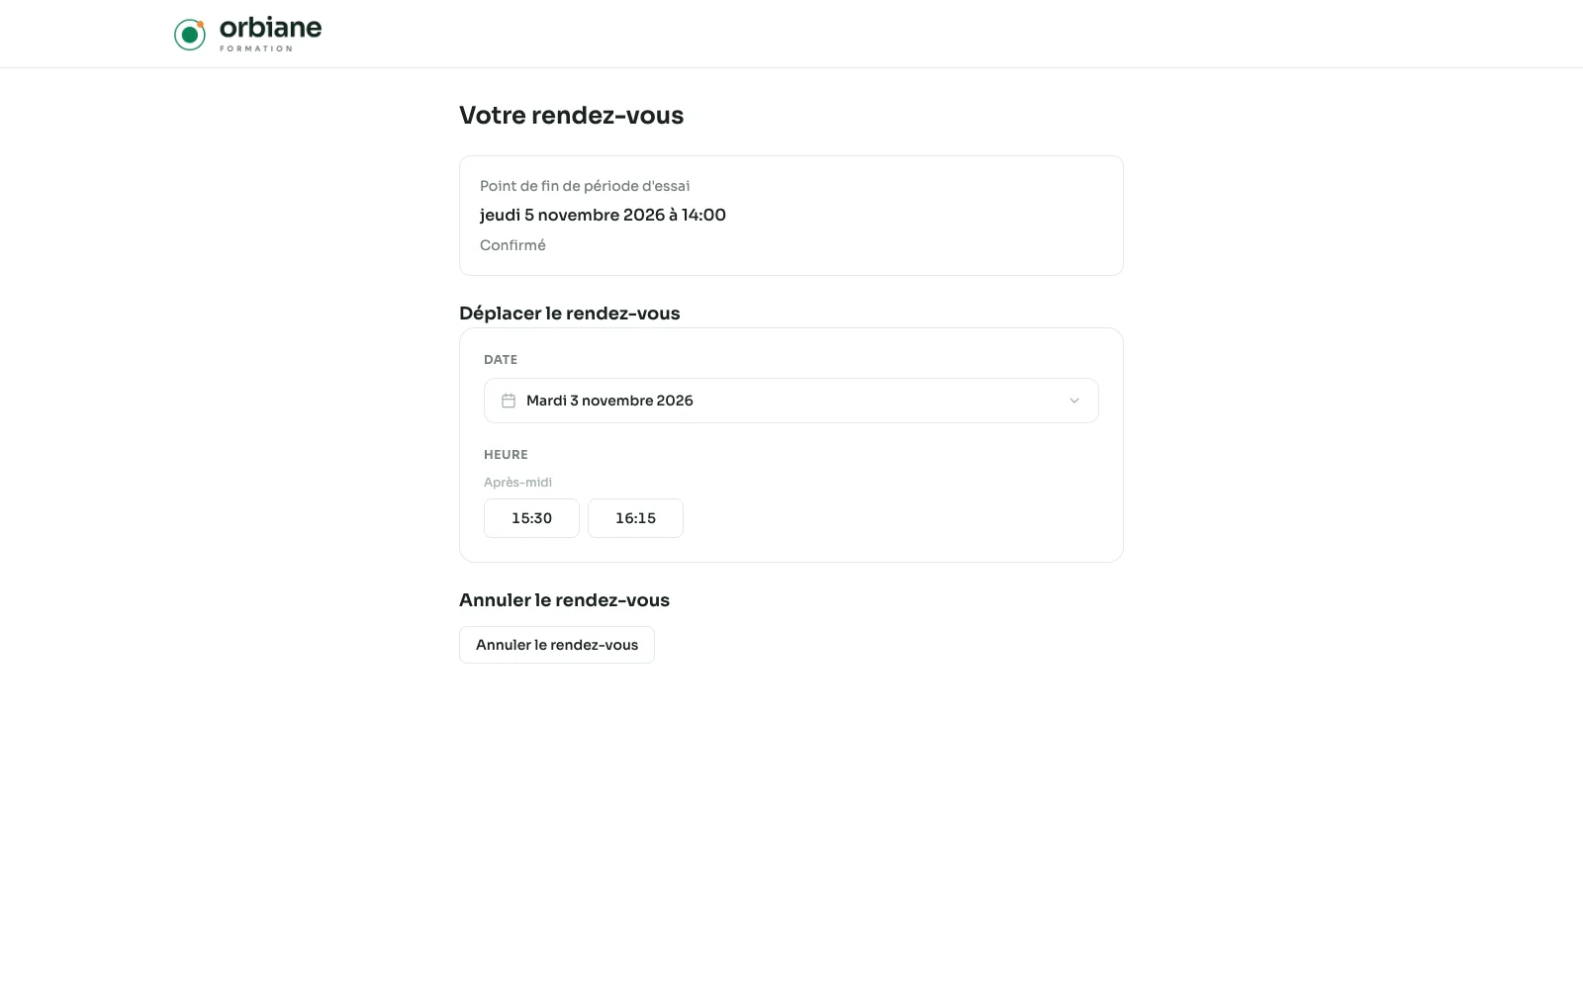The height and width of the screenshot is (989, 1583).
Task: Click the 'Confirmé' status text
Action: tap(512, 245)
